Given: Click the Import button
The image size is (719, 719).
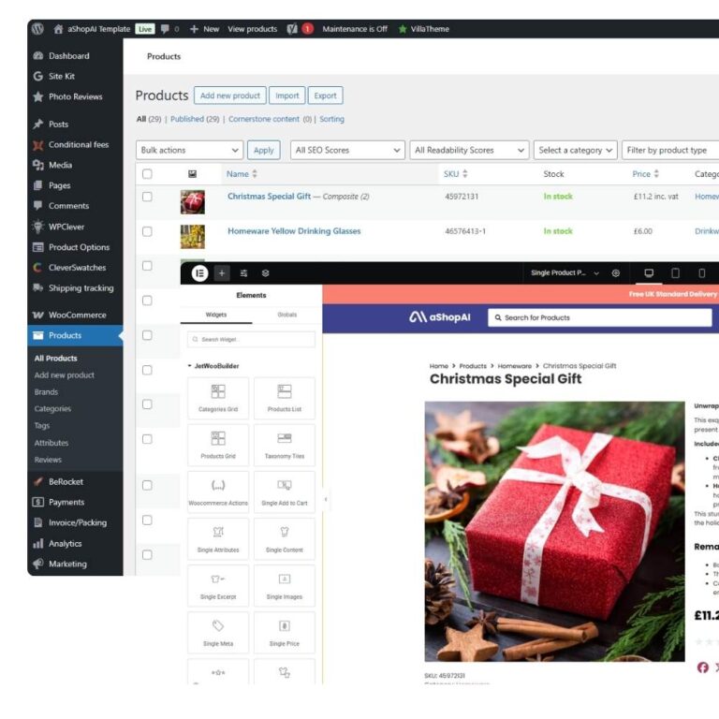Looking at the screenshot, I should coord(287,95).
